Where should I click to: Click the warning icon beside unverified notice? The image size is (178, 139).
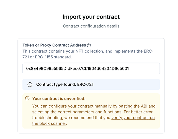[27, 98]
